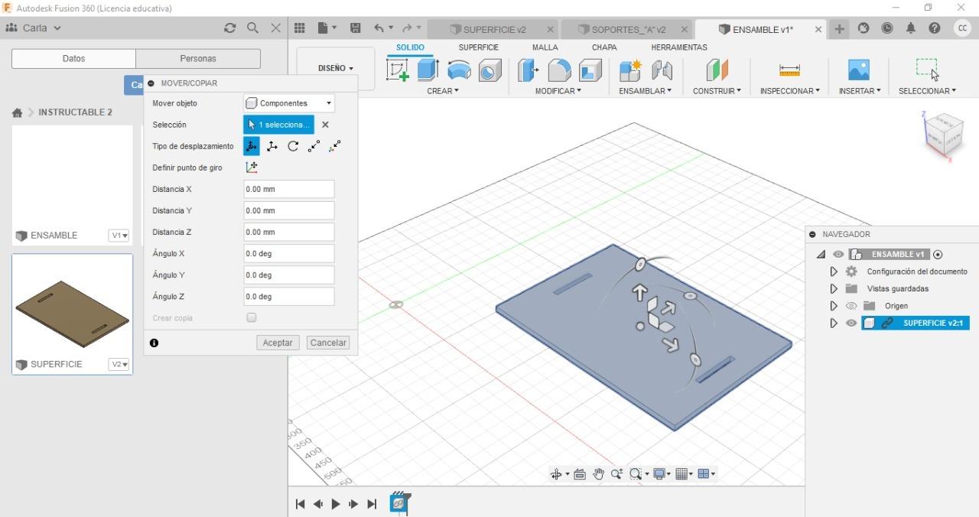Click the Measure inspect icon

789,70
